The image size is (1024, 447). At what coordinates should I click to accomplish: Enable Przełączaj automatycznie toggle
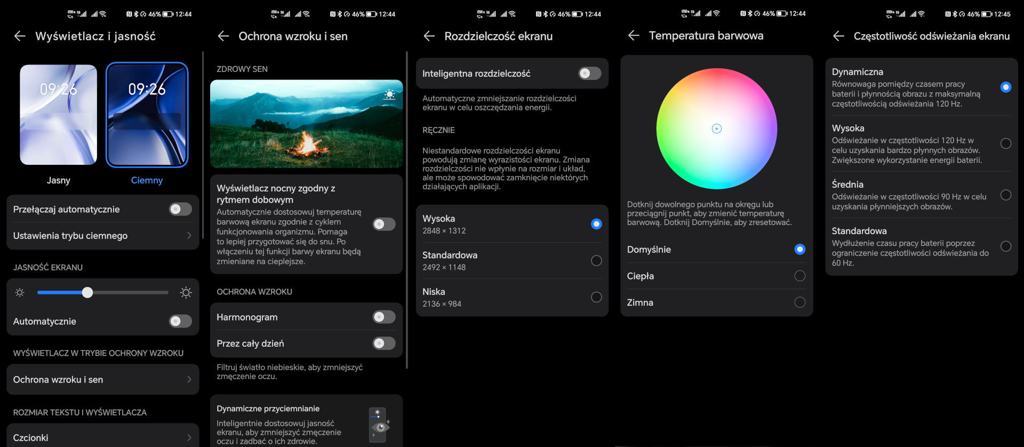180,209
